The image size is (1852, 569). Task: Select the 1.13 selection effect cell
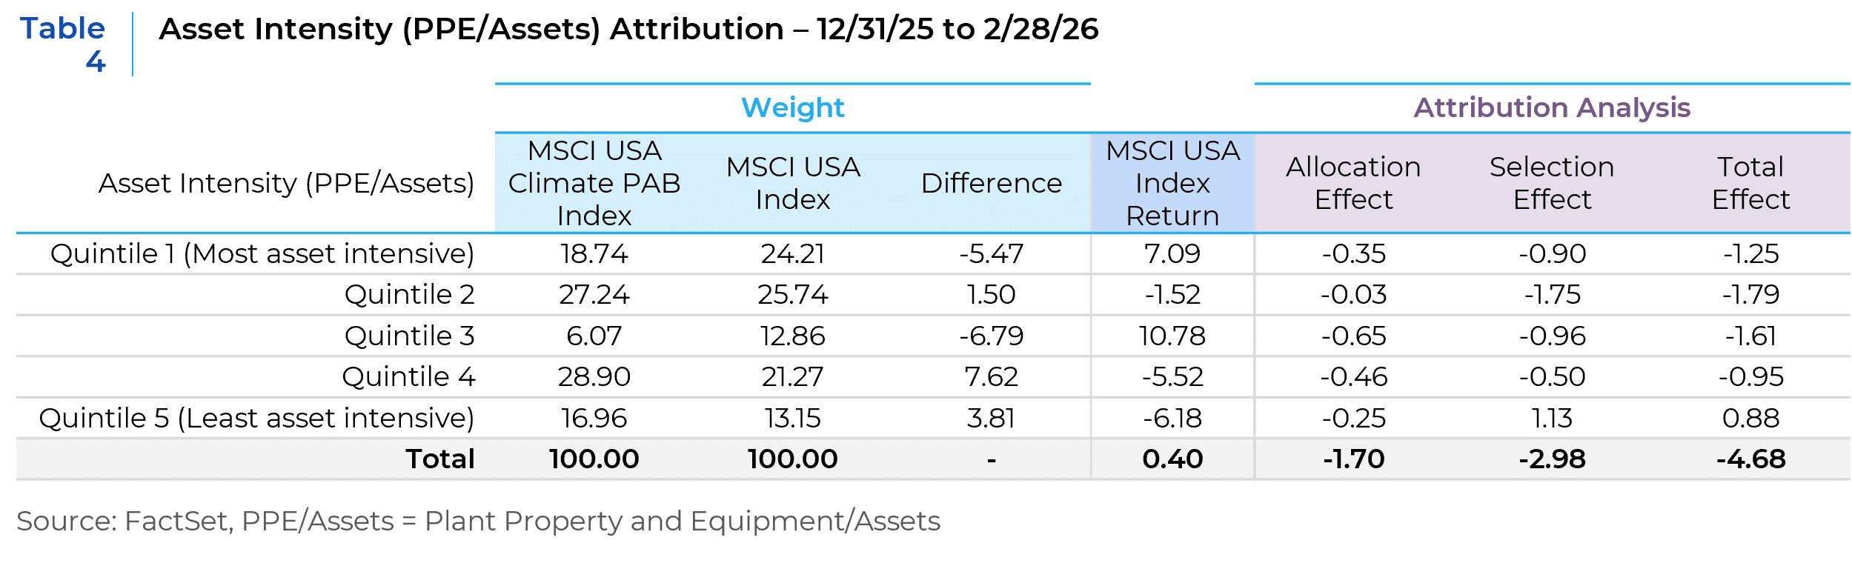click(1552, 419)
